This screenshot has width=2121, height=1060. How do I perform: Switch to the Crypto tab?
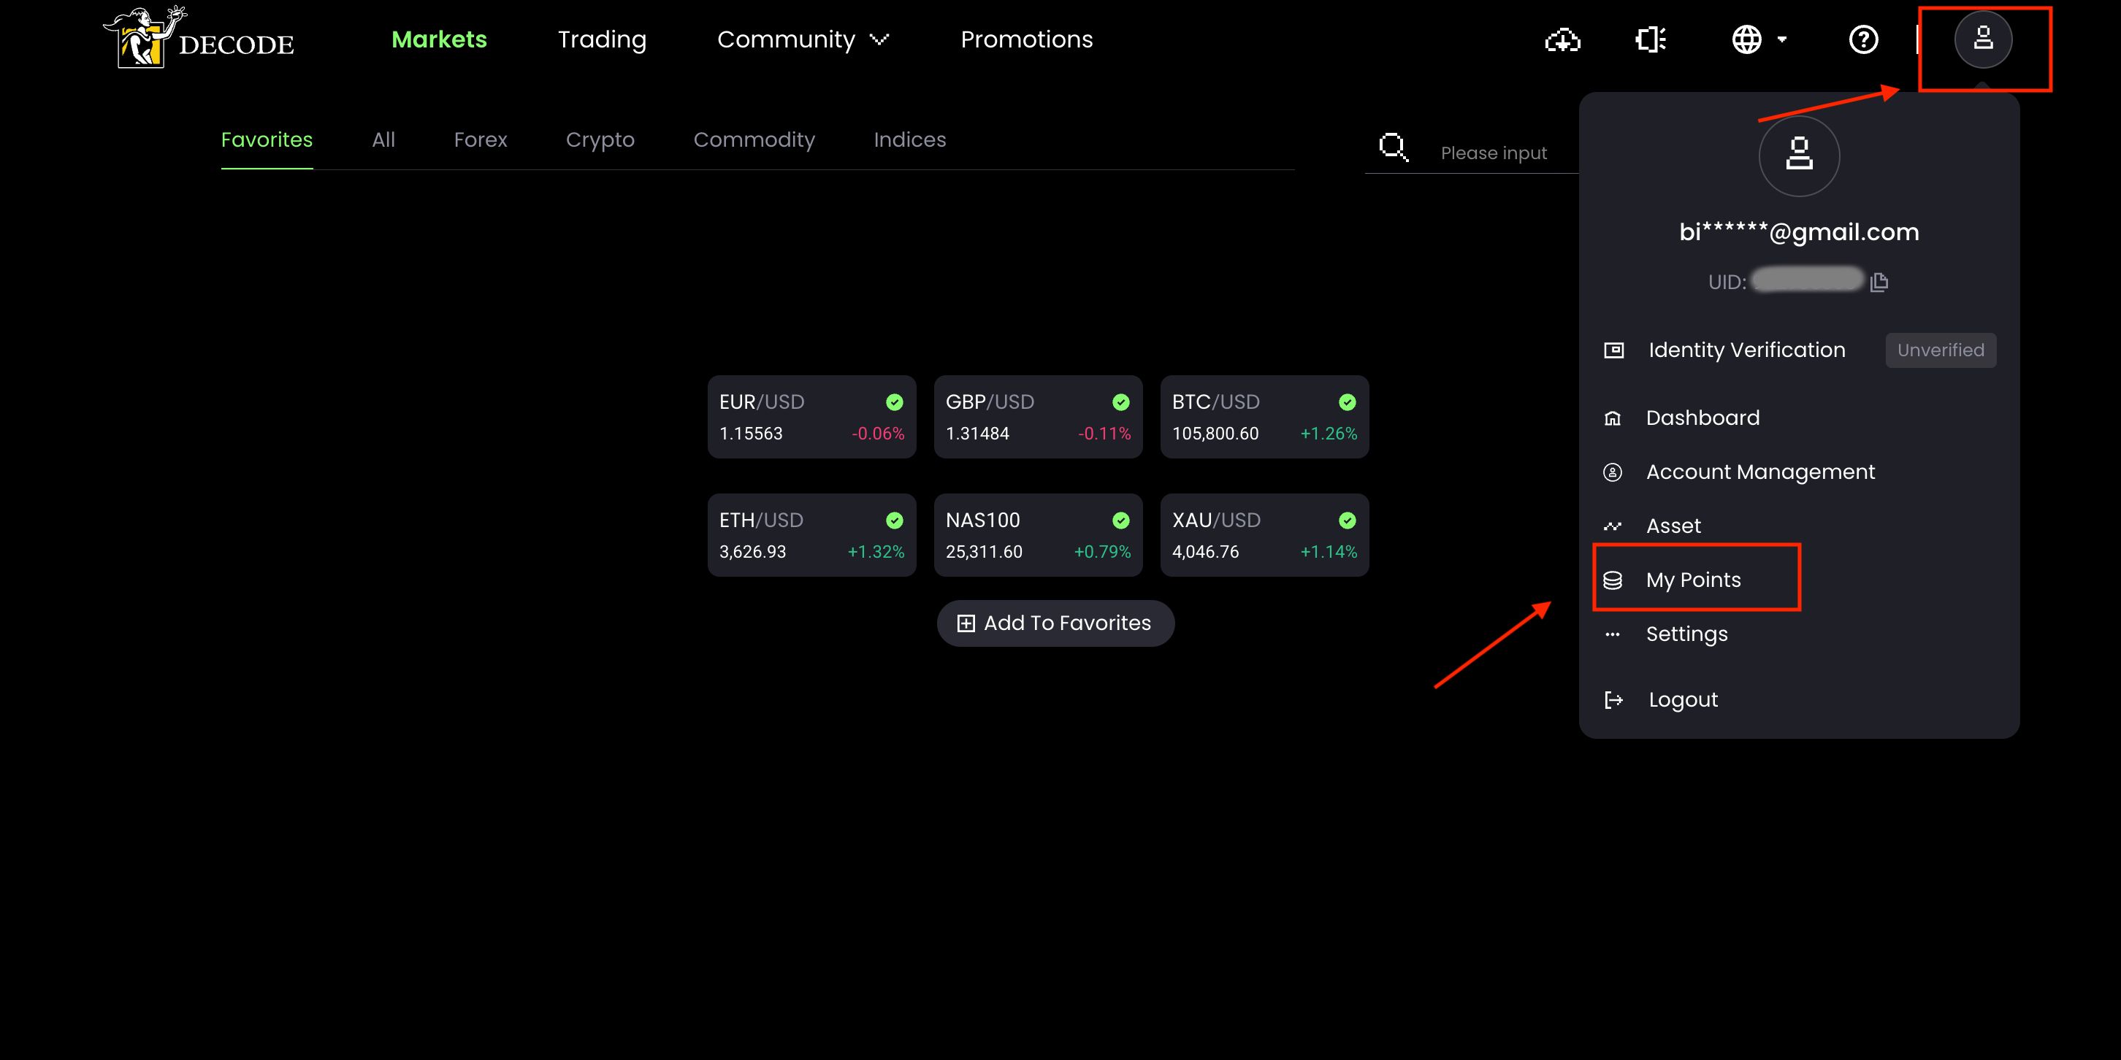pyautogui.click(x=600, y=140)
